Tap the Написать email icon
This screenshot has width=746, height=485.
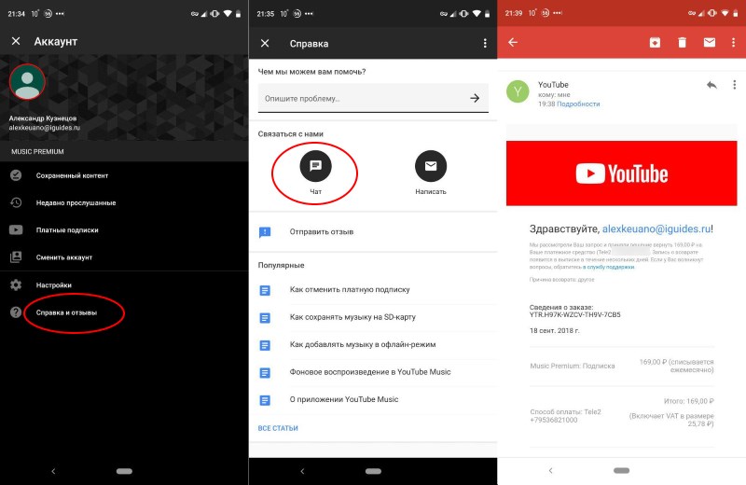(x=431, y=166)
